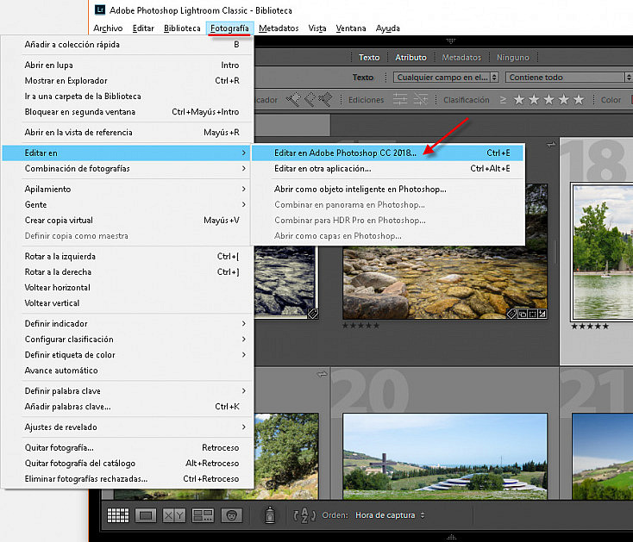Click the rating operator ≥ symbol
633x542 pixels.
(503, 100)
